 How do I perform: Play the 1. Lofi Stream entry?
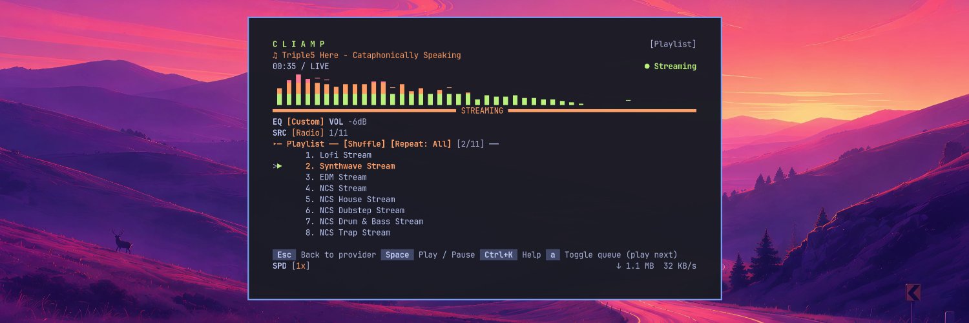click(339, 155)
